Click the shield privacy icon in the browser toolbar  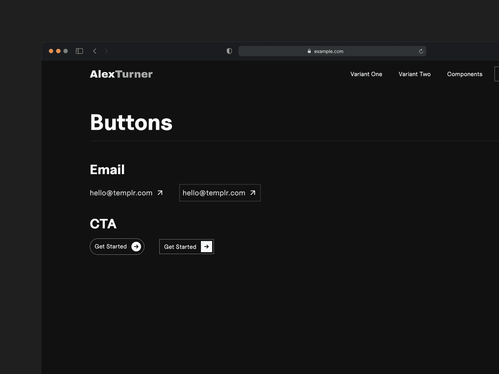click(x=229, y=51)
